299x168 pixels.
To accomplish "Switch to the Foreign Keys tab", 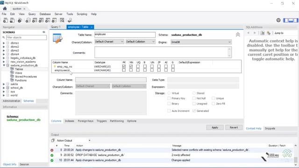I will coord(85,121).
